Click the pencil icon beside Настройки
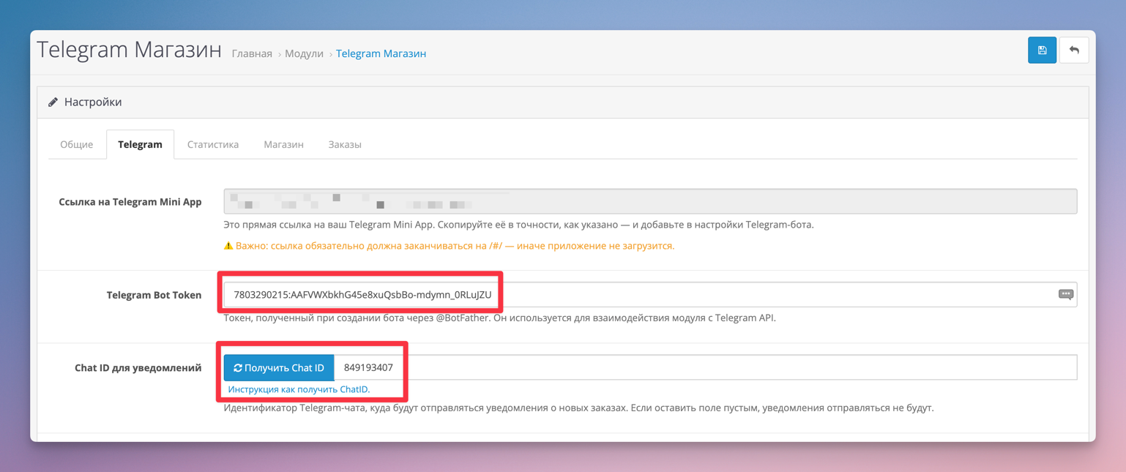The height and width of the screenshot is (472, 1126). [53, 102]
